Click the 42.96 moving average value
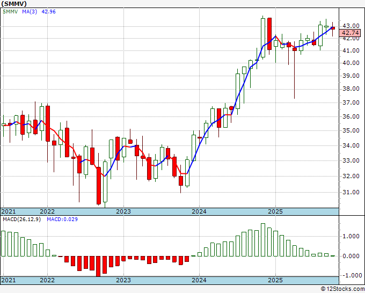The image size is (365, 293). (48, 11)
